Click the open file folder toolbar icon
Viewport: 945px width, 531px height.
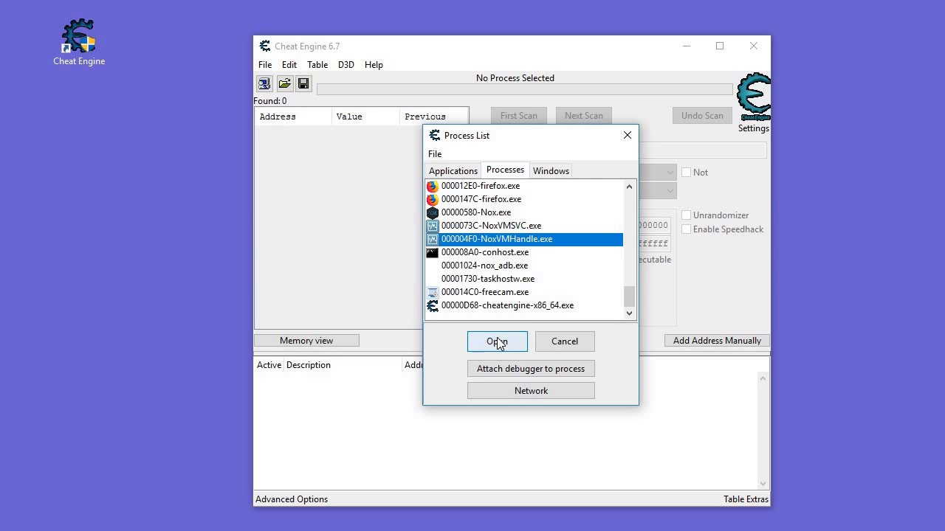284,84
